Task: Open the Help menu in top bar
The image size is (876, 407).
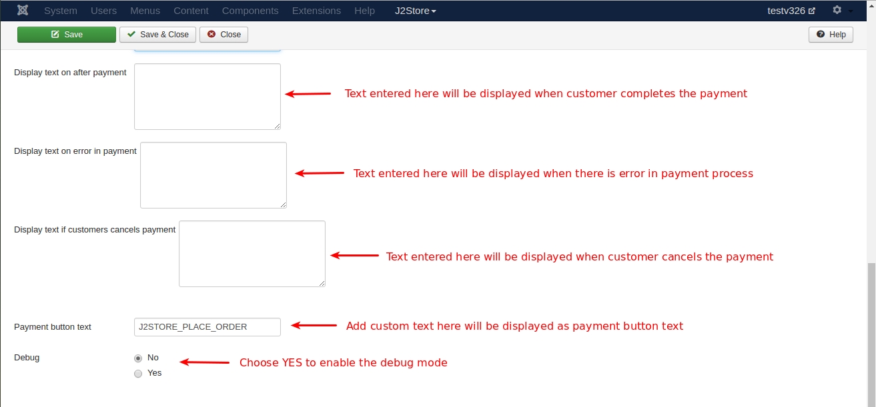Action: [364, 11]
